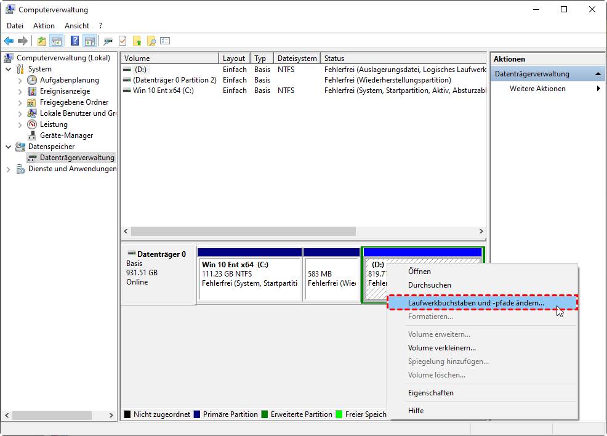Expand the Weitere Aktionen submenu arrow
The image size is (607, 436).
(x=598, y=89)
